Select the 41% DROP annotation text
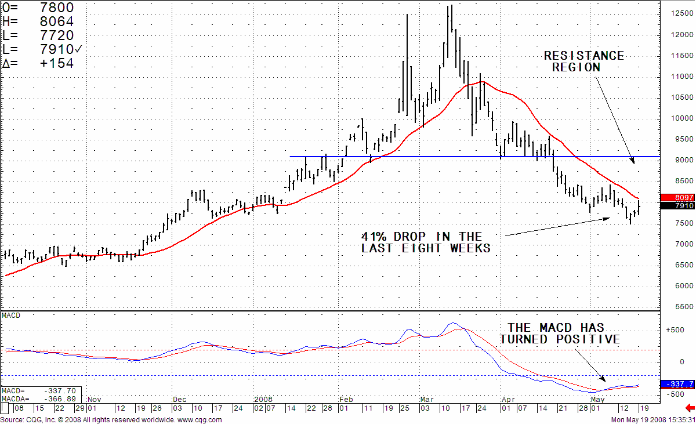 426,242
